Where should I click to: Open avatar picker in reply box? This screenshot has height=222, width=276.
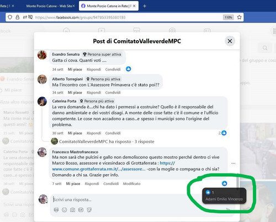click(x=56, y=210)
